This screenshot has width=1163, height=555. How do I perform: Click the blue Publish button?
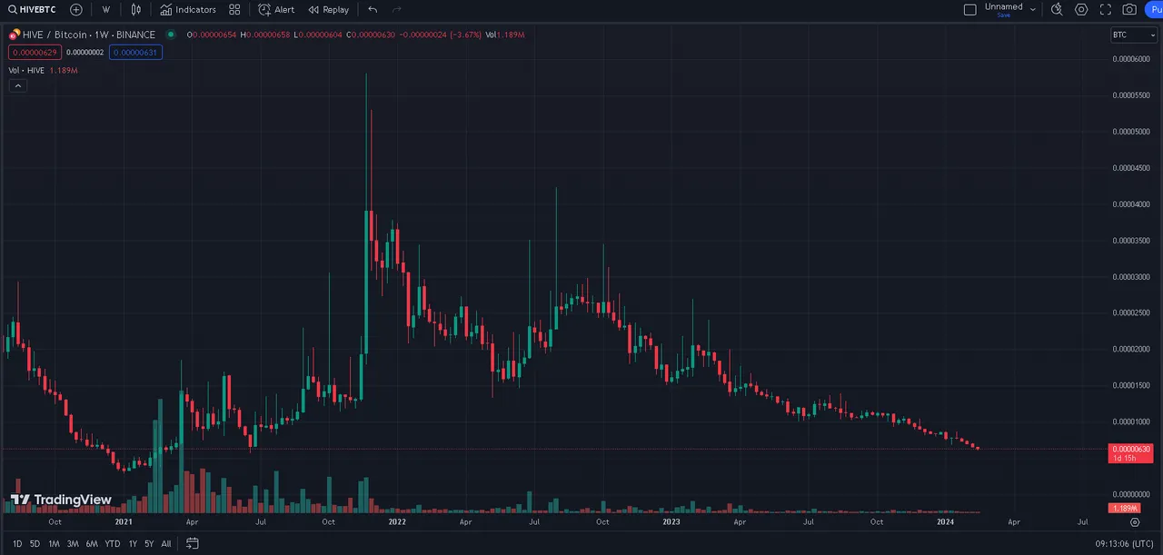click(x=1154, y=9)
